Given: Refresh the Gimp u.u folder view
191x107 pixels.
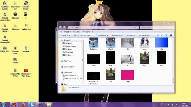Looking at the screenshot, I should tap(138, 28).
